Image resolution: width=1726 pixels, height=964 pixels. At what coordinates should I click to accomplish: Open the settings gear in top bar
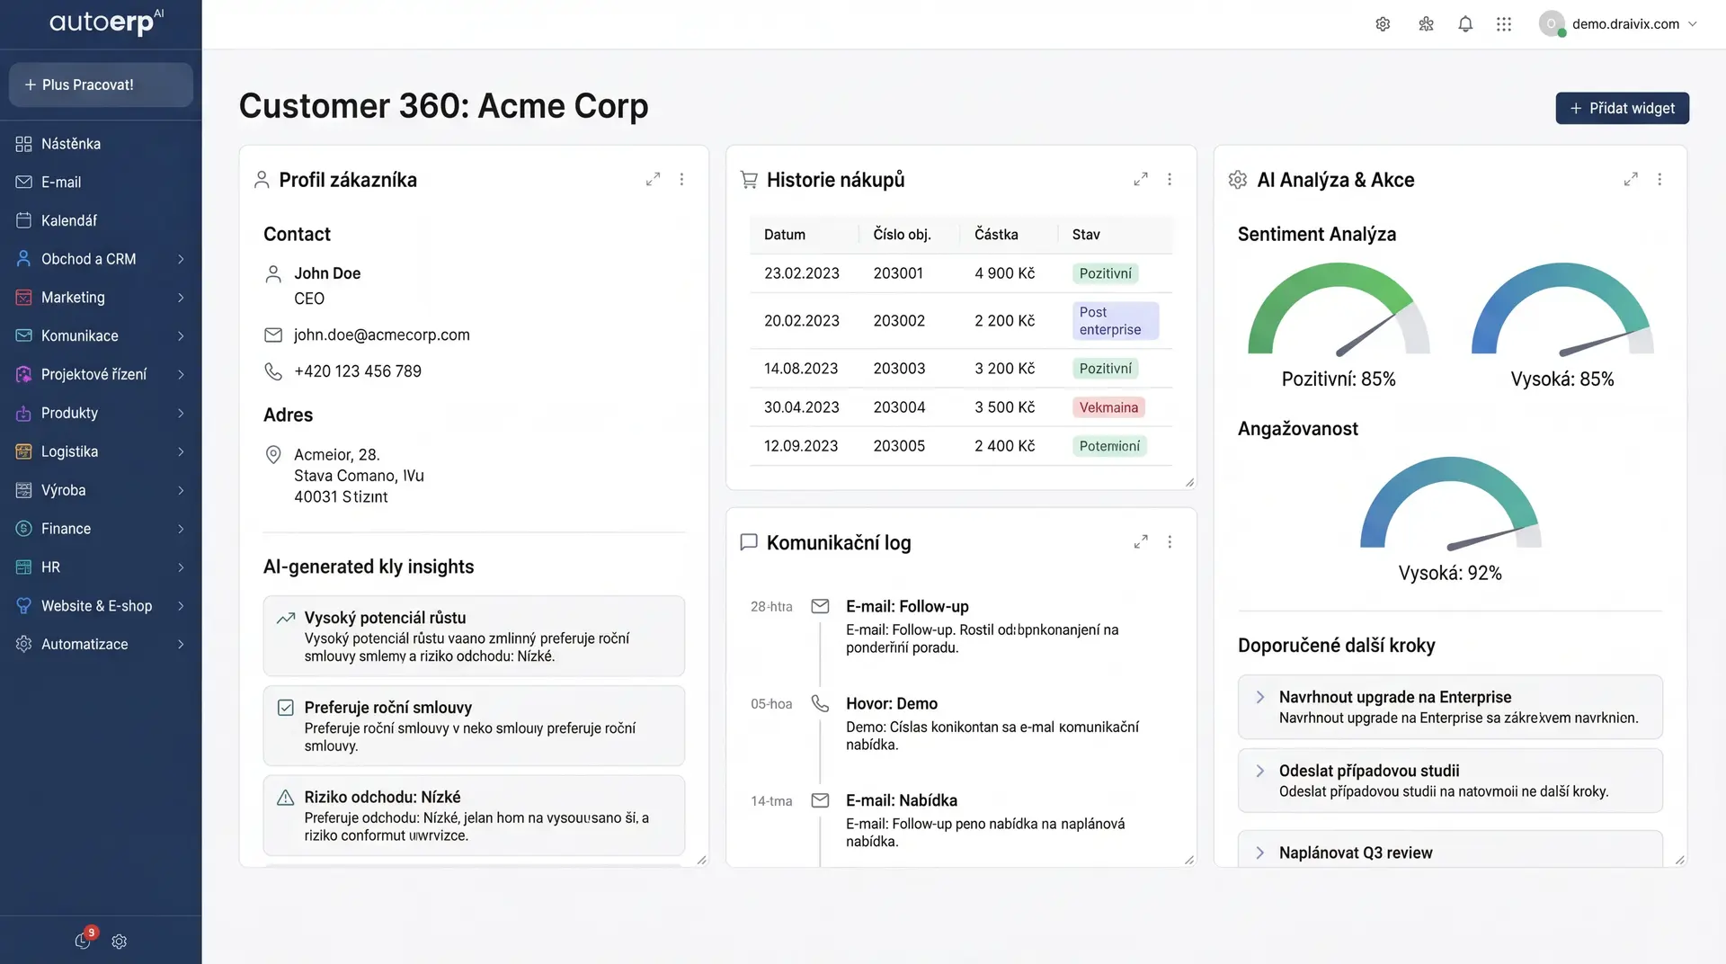(x=1383, y=24)
